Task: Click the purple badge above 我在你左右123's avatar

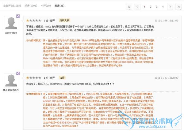Action: pyautogui.click(x=18, y=73)
